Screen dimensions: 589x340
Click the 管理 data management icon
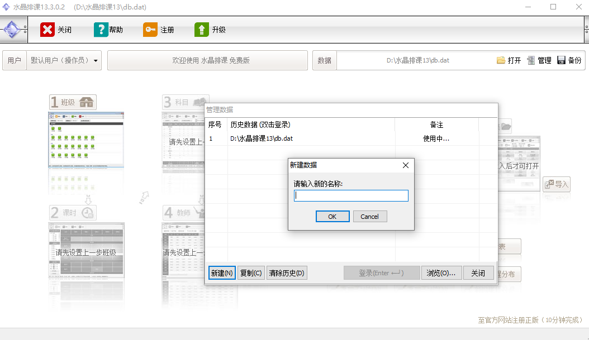tap(531, 60)
